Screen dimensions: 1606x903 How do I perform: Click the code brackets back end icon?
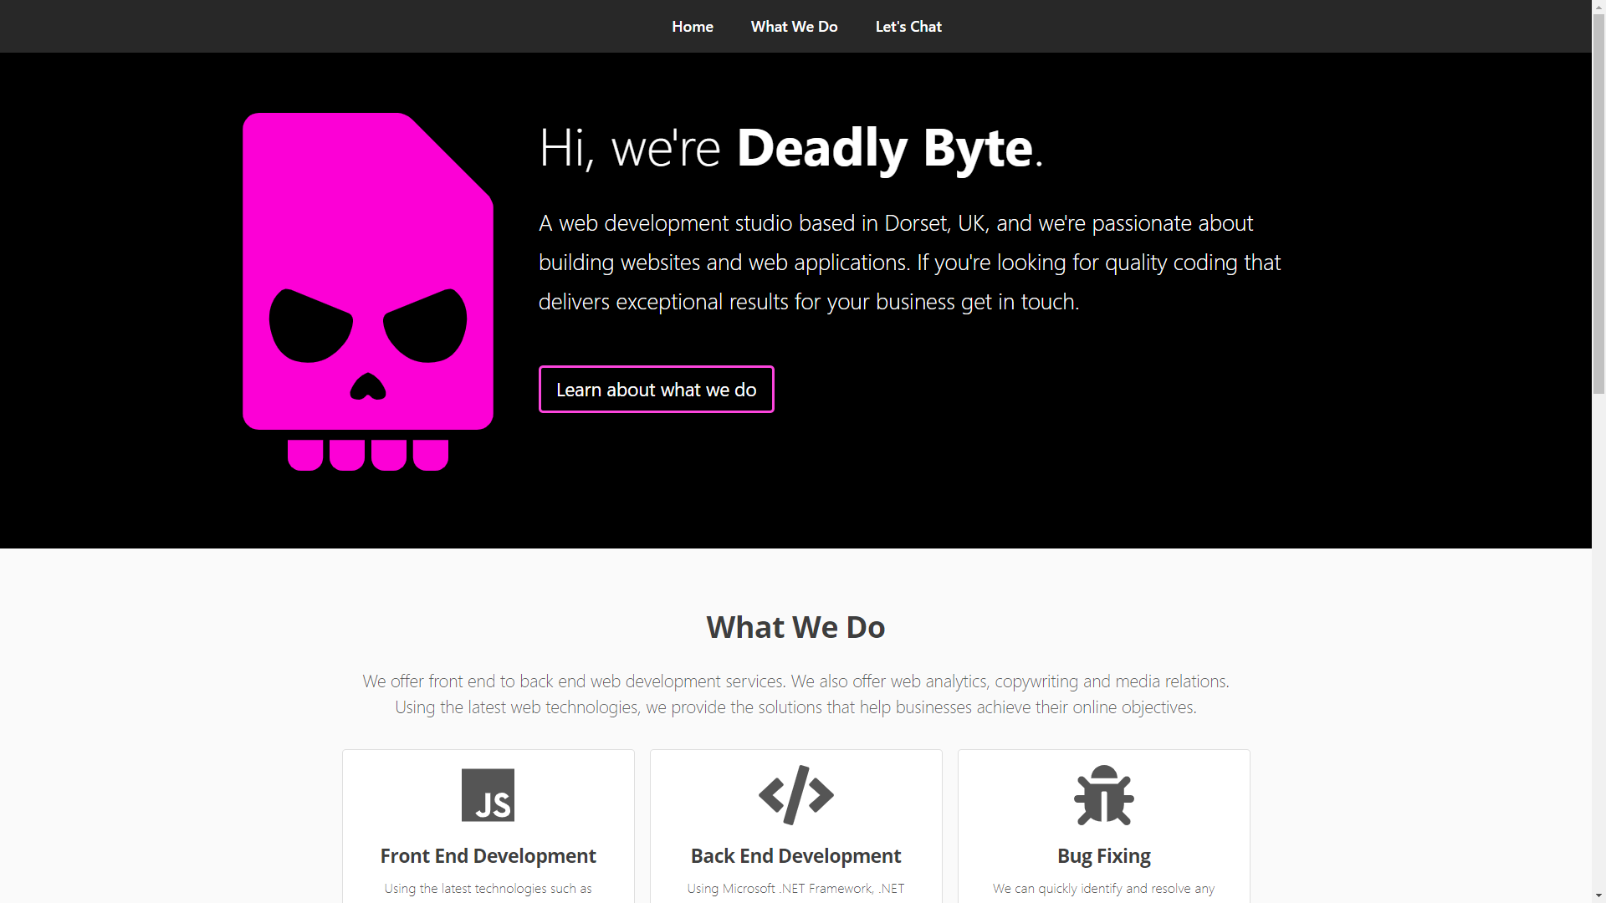coord(795,795)
